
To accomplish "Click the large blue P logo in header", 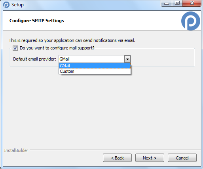I will click(191, 21).
